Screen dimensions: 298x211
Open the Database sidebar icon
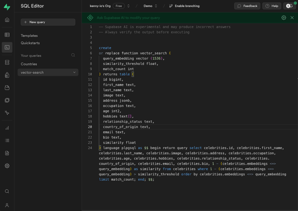[7, 62]
